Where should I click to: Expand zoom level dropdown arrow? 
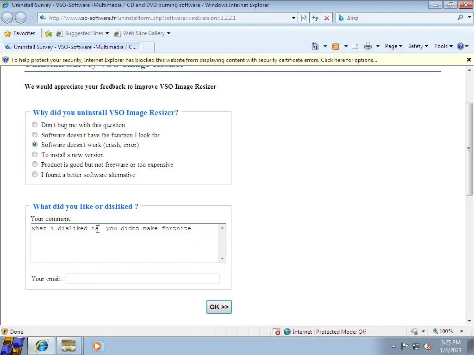click(x=462, y=331)
